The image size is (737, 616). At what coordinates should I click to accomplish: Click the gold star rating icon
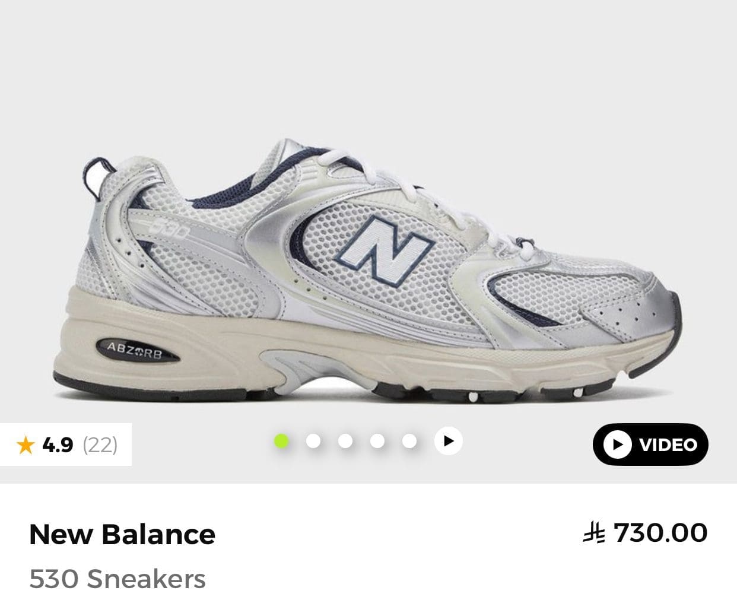[26, 444]
